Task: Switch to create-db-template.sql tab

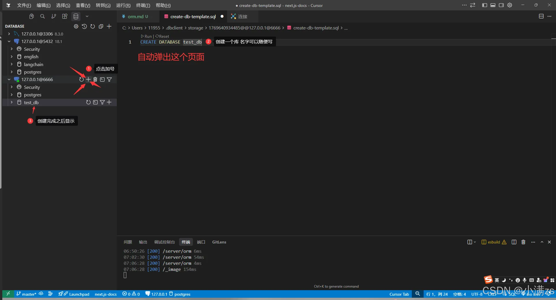Action: pos(193,16)
